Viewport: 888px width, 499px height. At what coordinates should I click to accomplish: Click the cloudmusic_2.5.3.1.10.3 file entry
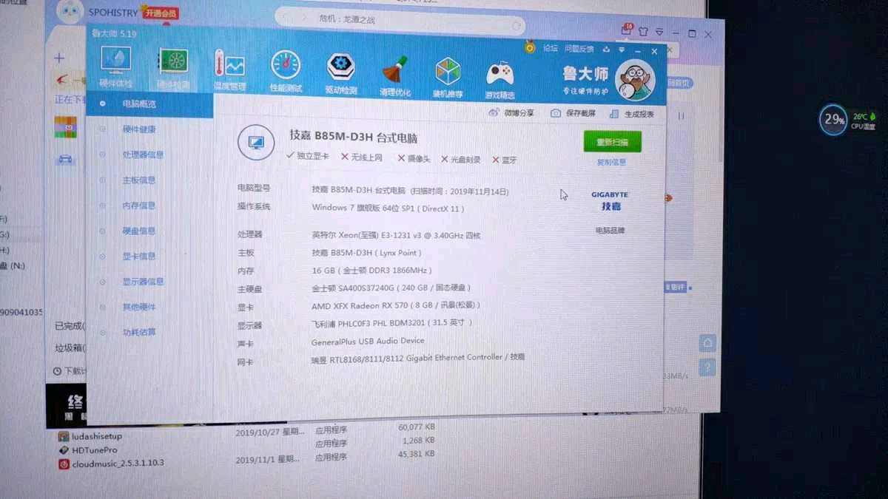point(111,464)
